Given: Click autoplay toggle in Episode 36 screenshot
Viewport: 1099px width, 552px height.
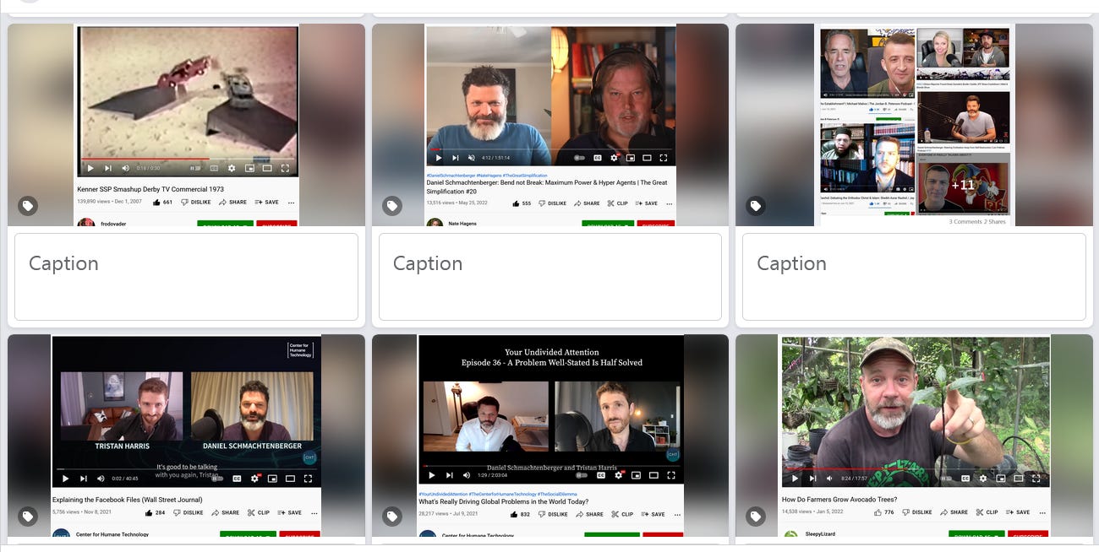Looking at the screenshot, I should tap(582, 475).
